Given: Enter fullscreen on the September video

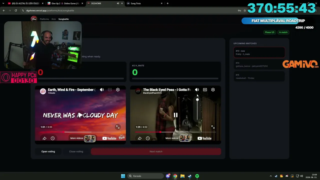Looking at the screenshot, I should coord(118,127).
